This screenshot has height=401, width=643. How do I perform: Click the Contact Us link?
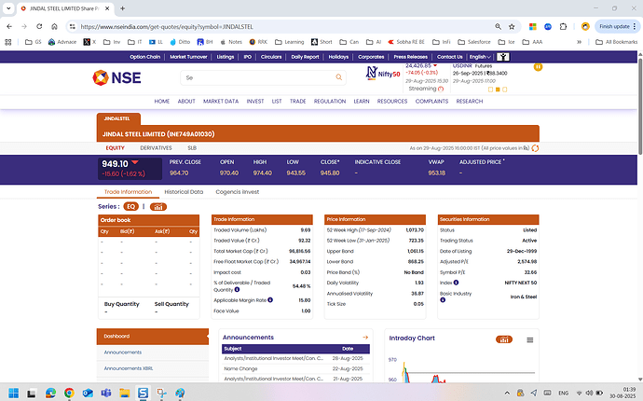point(449,57)
